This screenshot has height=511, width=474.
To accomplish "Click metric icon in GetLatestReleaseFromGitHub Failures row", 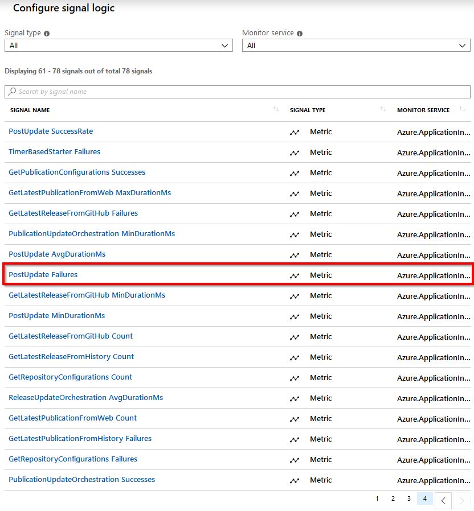I will [x=295, y=215].
